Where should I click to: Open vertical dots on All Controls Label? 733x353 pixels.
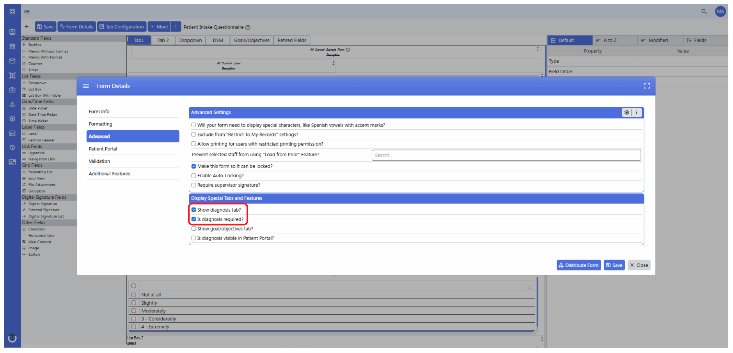333,63
